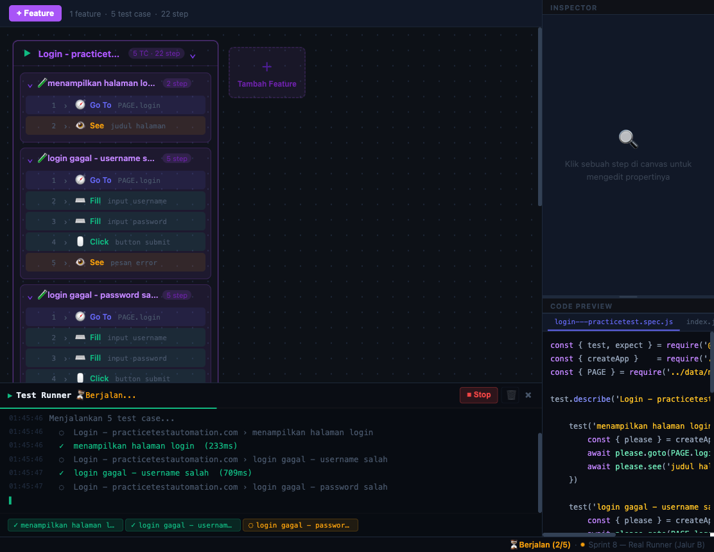Click keyboard icon of Fill input username in username test case
Screen dimensions: 714x552
click(x=80, y=200)
